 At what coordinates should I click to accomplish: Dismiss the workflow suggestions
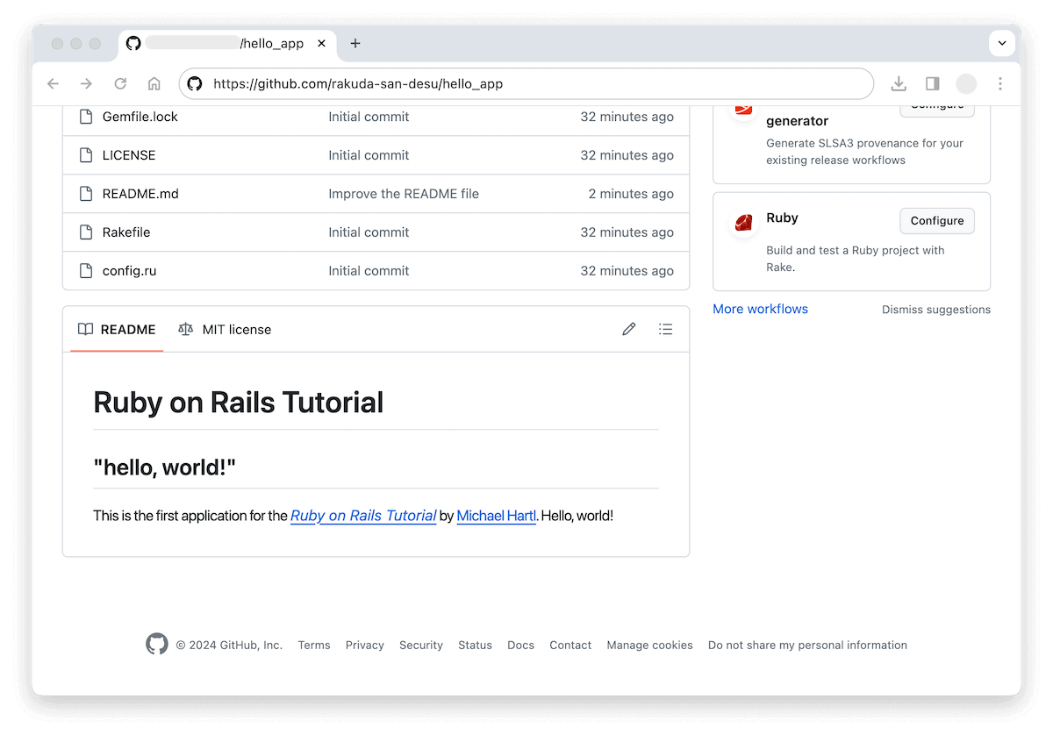pos(936,310)
